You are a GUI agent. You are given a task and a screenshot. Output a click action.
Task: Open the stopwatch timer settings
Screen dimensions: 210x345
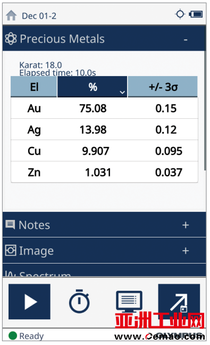pos(79,301)
